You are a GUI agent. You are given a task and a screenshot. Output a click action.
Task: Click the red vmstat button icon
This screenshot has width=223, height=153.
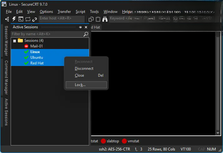pyautogui.click(x=124, y=141)
